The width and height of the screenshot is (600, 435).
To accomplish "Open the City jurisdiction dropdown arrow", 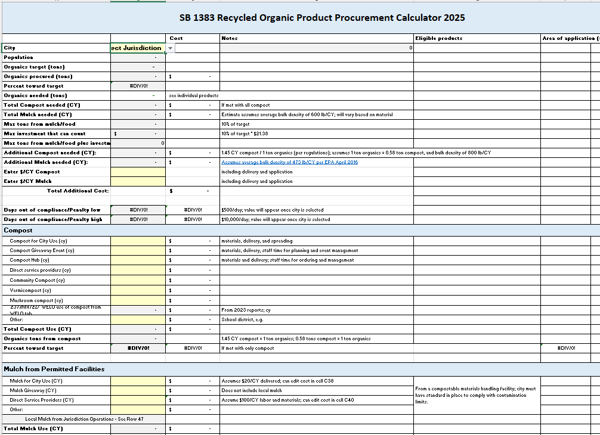I will click(171, 48).
